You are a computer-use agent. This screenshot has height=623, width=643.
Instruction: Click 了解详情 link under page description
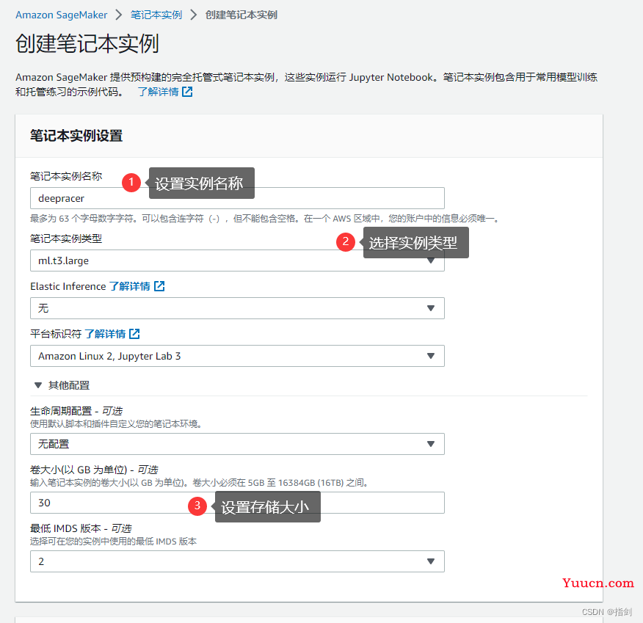159,92
